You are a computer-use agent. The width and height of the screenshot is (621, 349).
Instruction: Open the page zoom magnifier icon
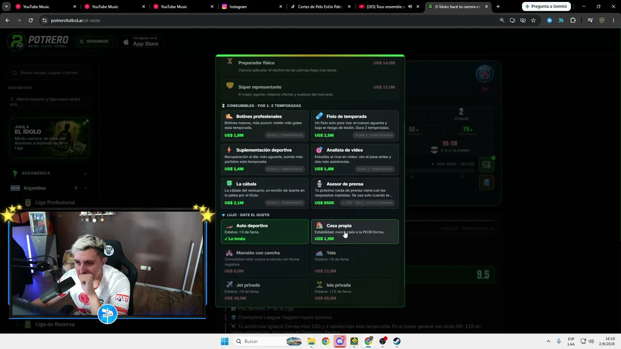pyautogui.click(x=502, y=20)
